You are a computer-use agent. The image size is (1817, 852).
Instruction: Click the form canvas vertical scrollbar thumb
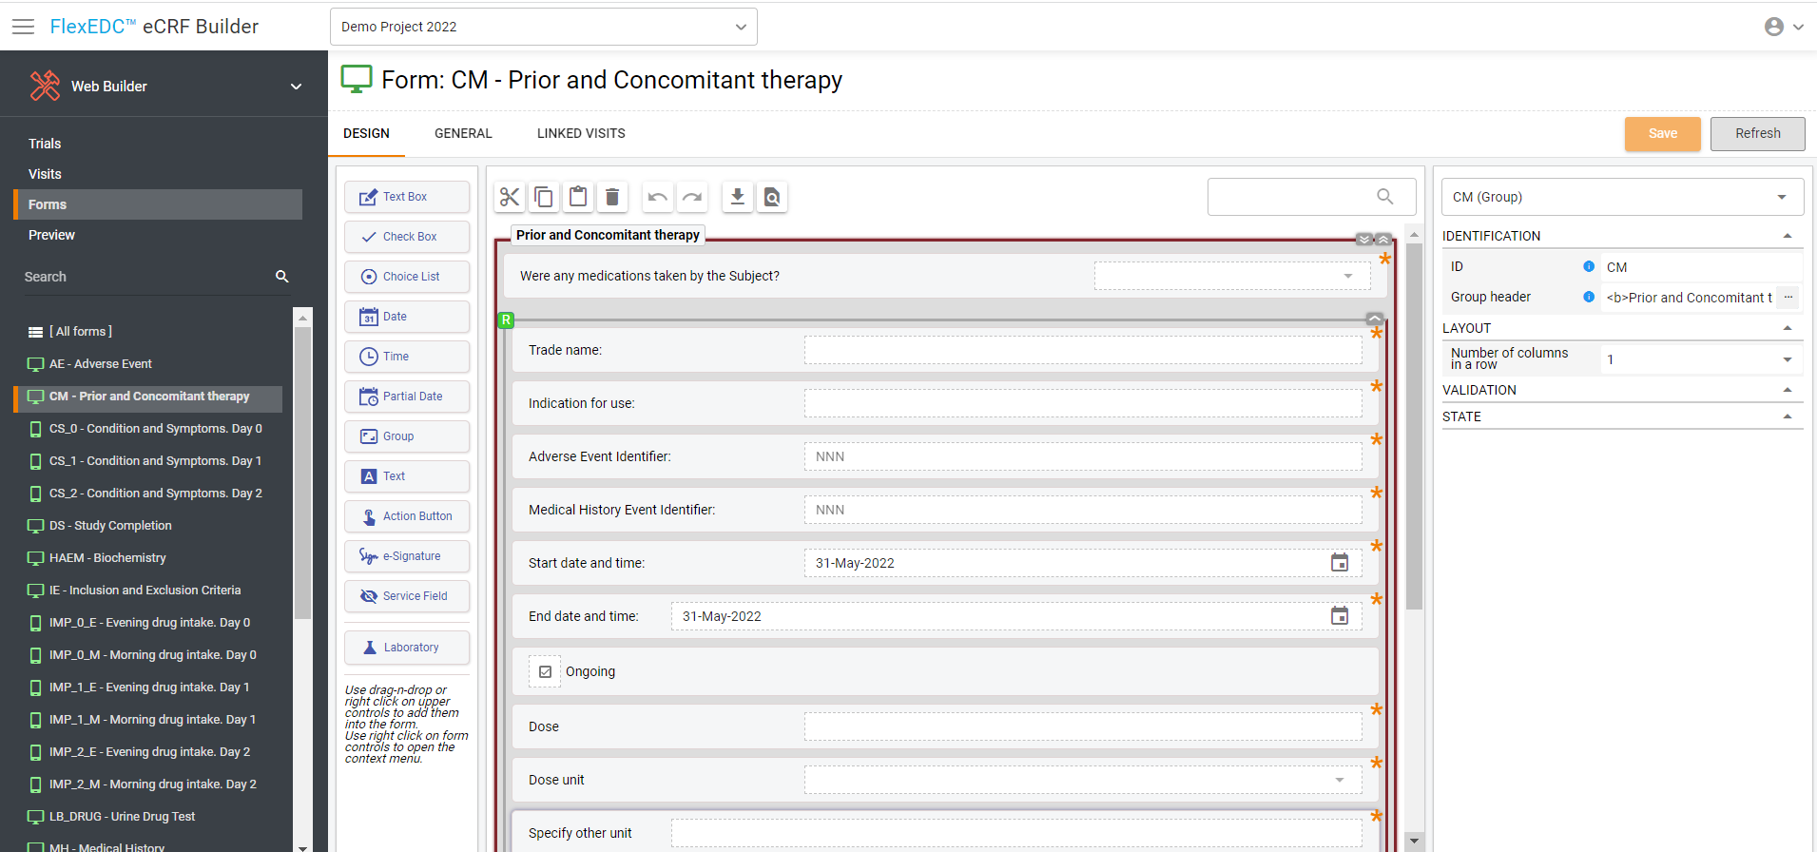pyautogui.click(x=1414, y=428)
